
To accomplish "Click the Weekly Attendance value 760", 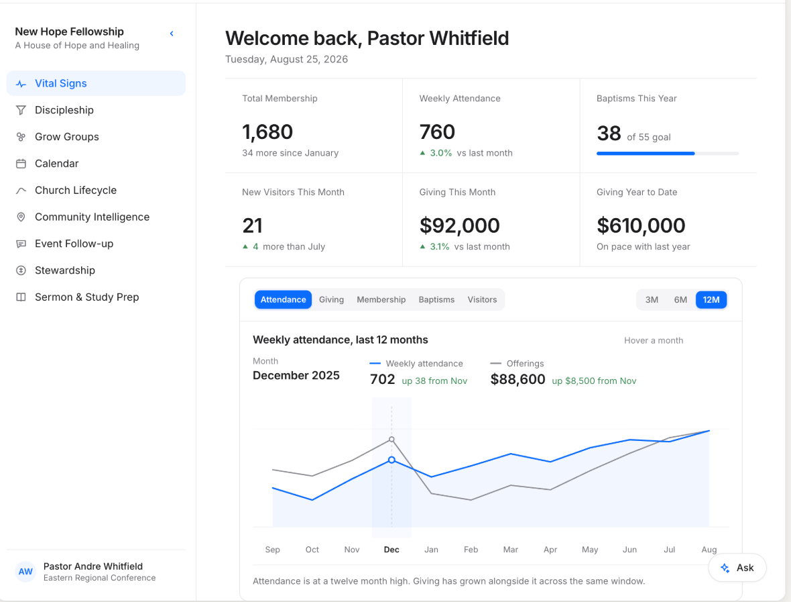I will [x=437, y=132].
